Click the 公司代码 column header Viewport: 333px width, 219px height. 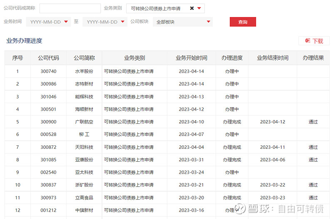pyautogui.click(x=48, y=58)
